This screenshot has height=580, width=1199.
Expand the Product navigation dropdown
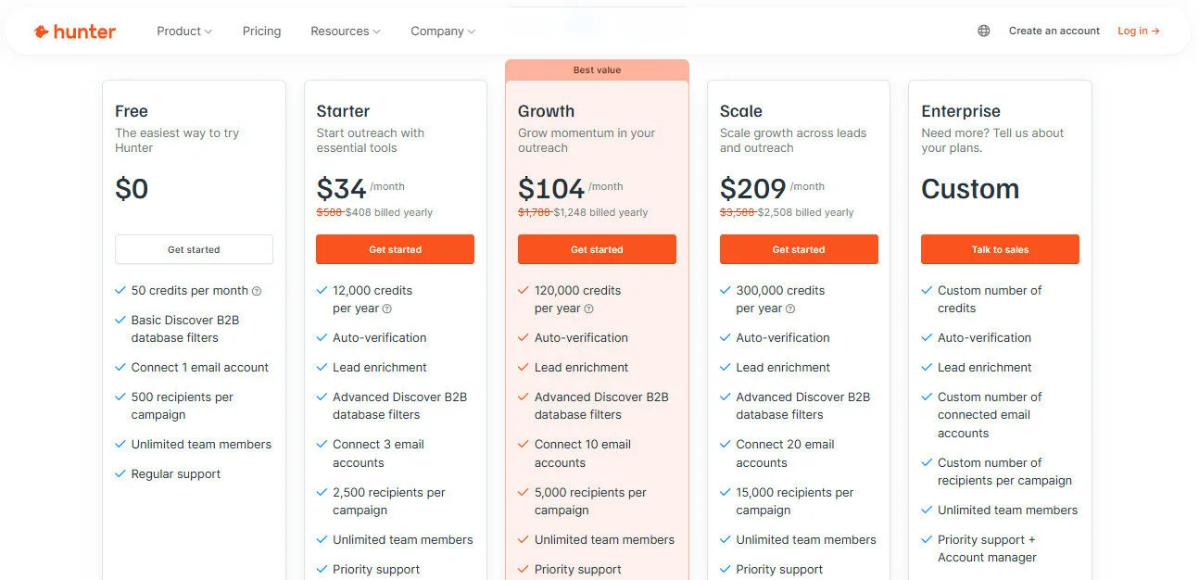pyautogui.click(x=183, y=31)
